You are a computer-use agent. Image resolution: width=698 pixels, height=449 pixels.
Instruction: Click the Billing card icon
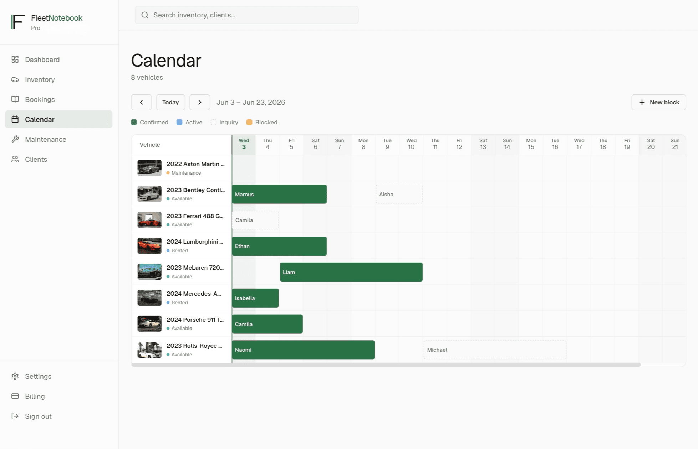(x=15, y=396)
